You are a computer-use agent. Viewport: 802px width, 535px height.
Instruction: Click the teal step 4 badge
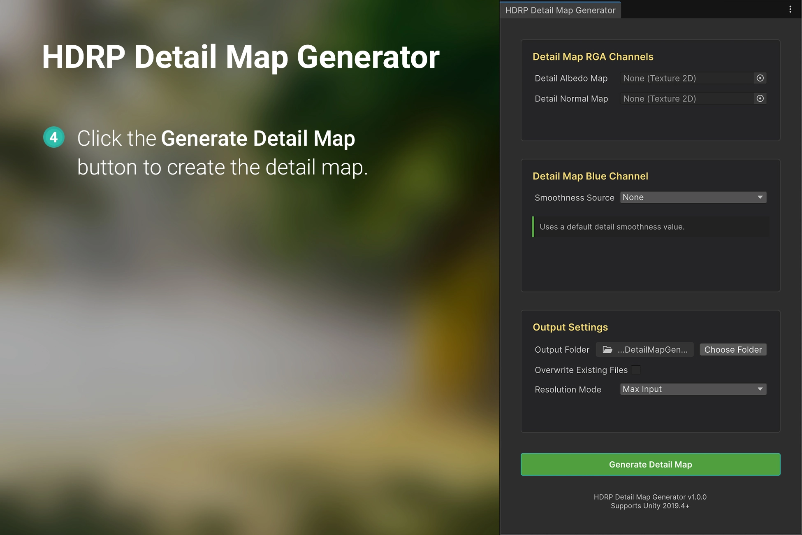pyautogui.click(x=54, y=137)
